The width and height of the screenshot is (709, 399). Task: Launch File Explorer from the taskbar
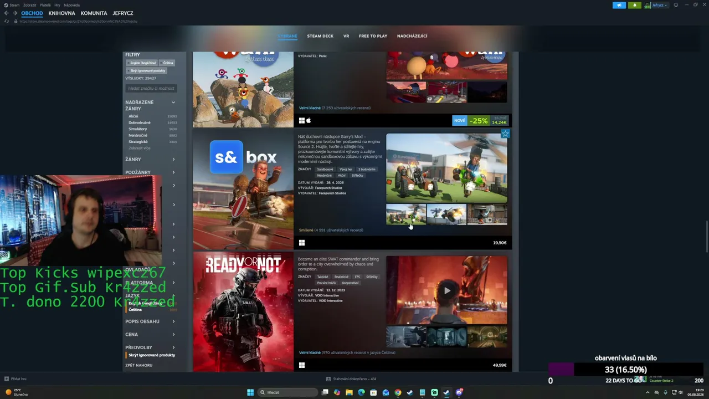(349, 392)
